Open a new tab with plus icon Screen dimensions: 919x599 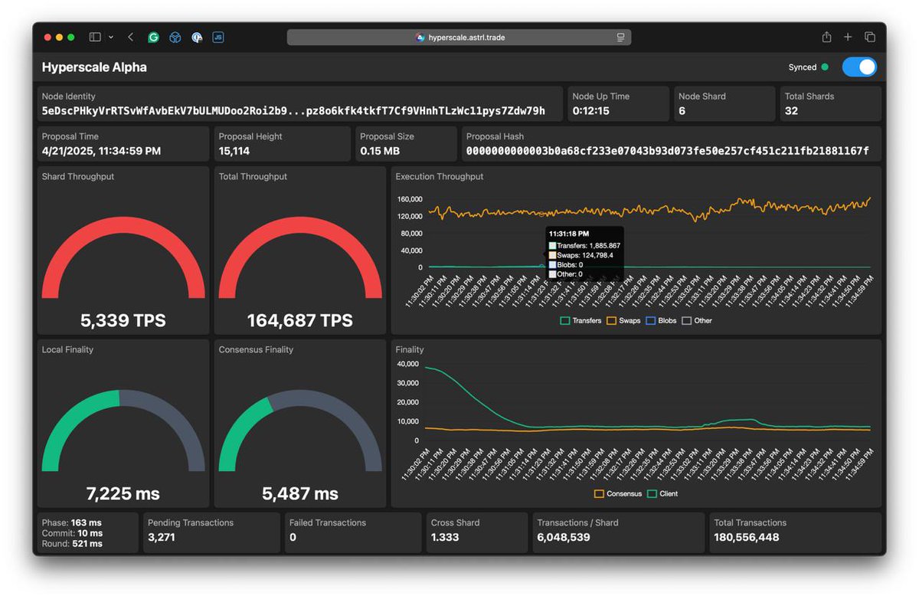coord(848,37)
